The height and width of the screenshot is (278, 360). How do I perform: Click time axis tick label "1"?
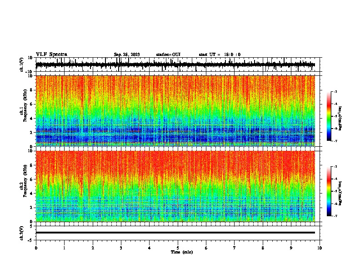click(x=64, y=248)
